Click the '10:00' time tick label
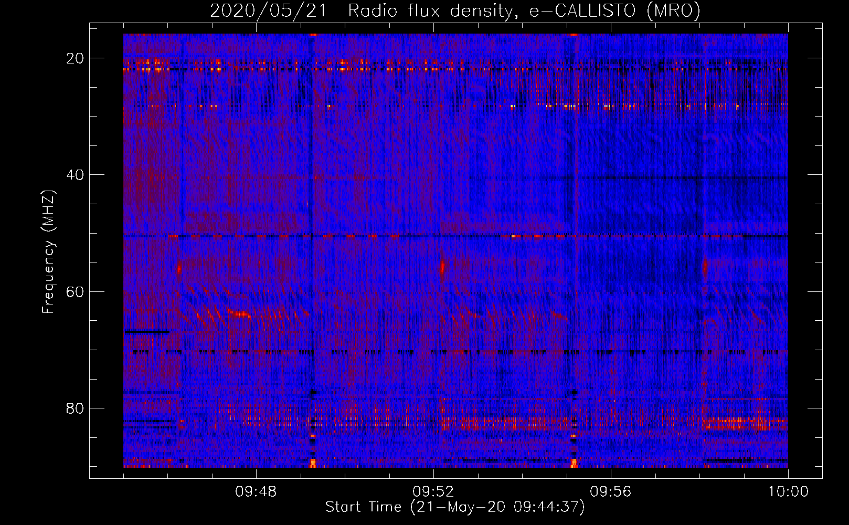The image size is (849, 525). click(x=788, y=492)
